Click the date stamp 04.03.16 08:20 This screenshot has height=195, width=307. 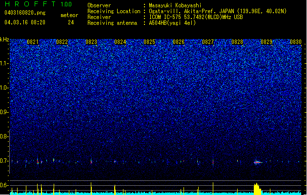click(x=25, y=22)
